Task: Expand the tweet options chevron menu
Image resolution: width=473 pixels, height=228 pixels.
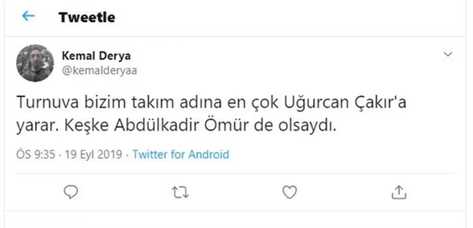Action: click(448, 55)
